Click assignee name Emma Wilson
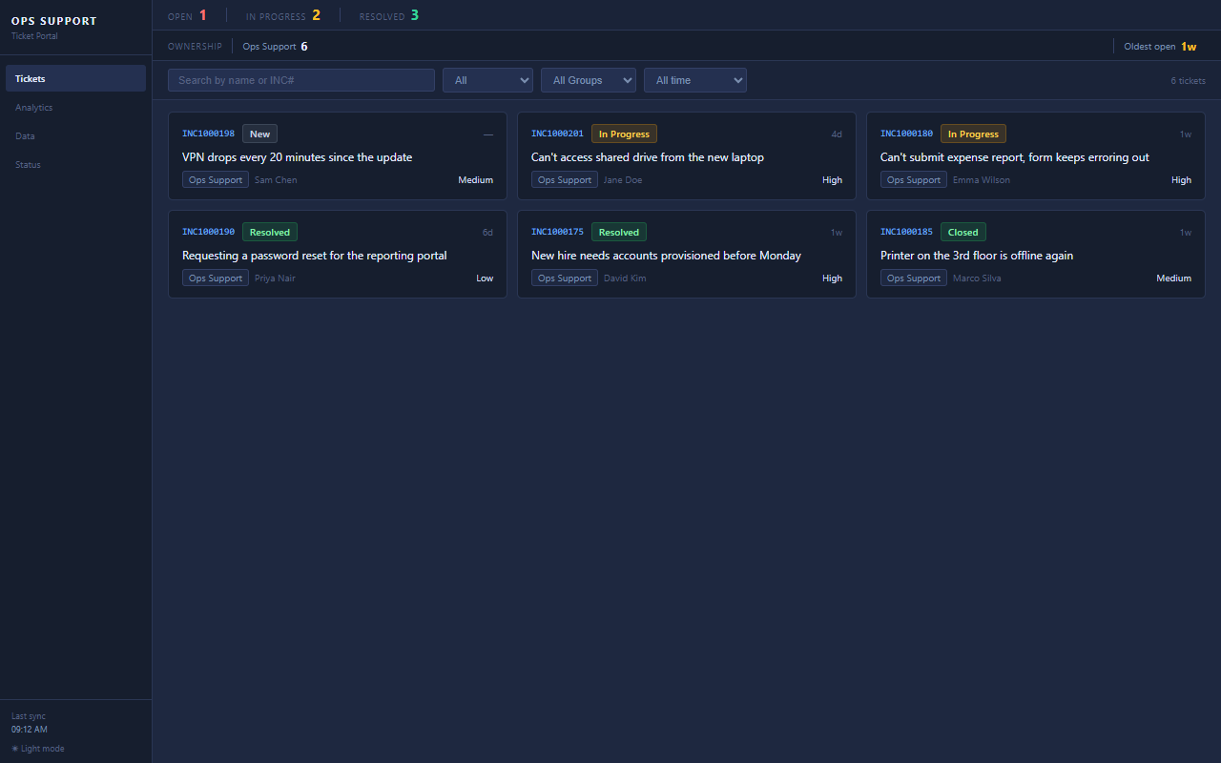The image size is (1221, 763). [982, 180]
